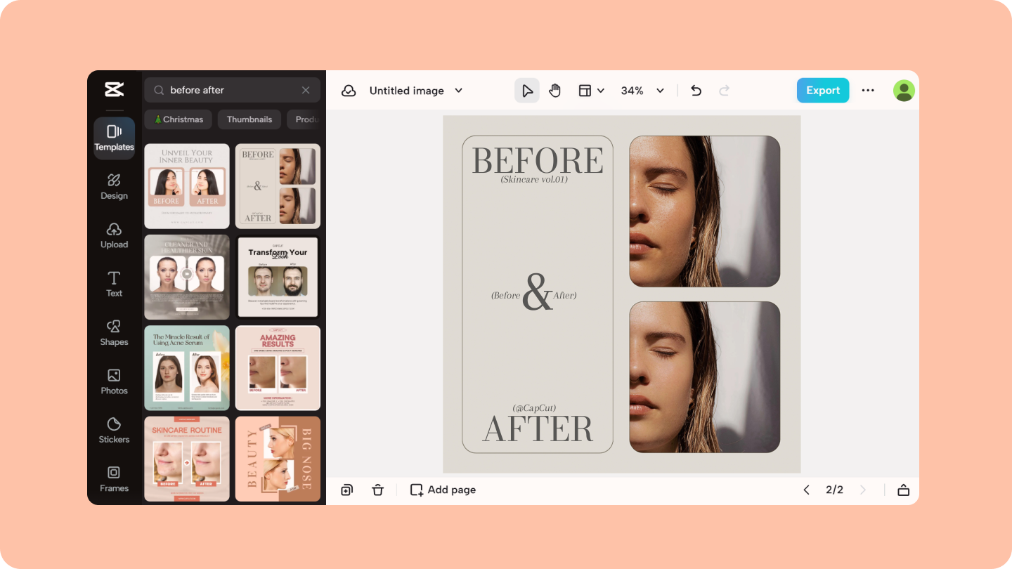Select the Christmas filter chip
Viewport: 1012px width, 569px height.
[x=178, y=119]
